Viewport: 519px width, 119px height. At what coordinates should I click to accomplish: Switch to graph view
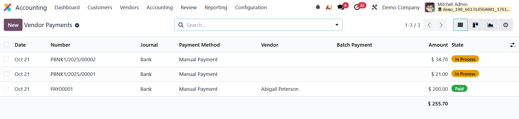(490, 25)
